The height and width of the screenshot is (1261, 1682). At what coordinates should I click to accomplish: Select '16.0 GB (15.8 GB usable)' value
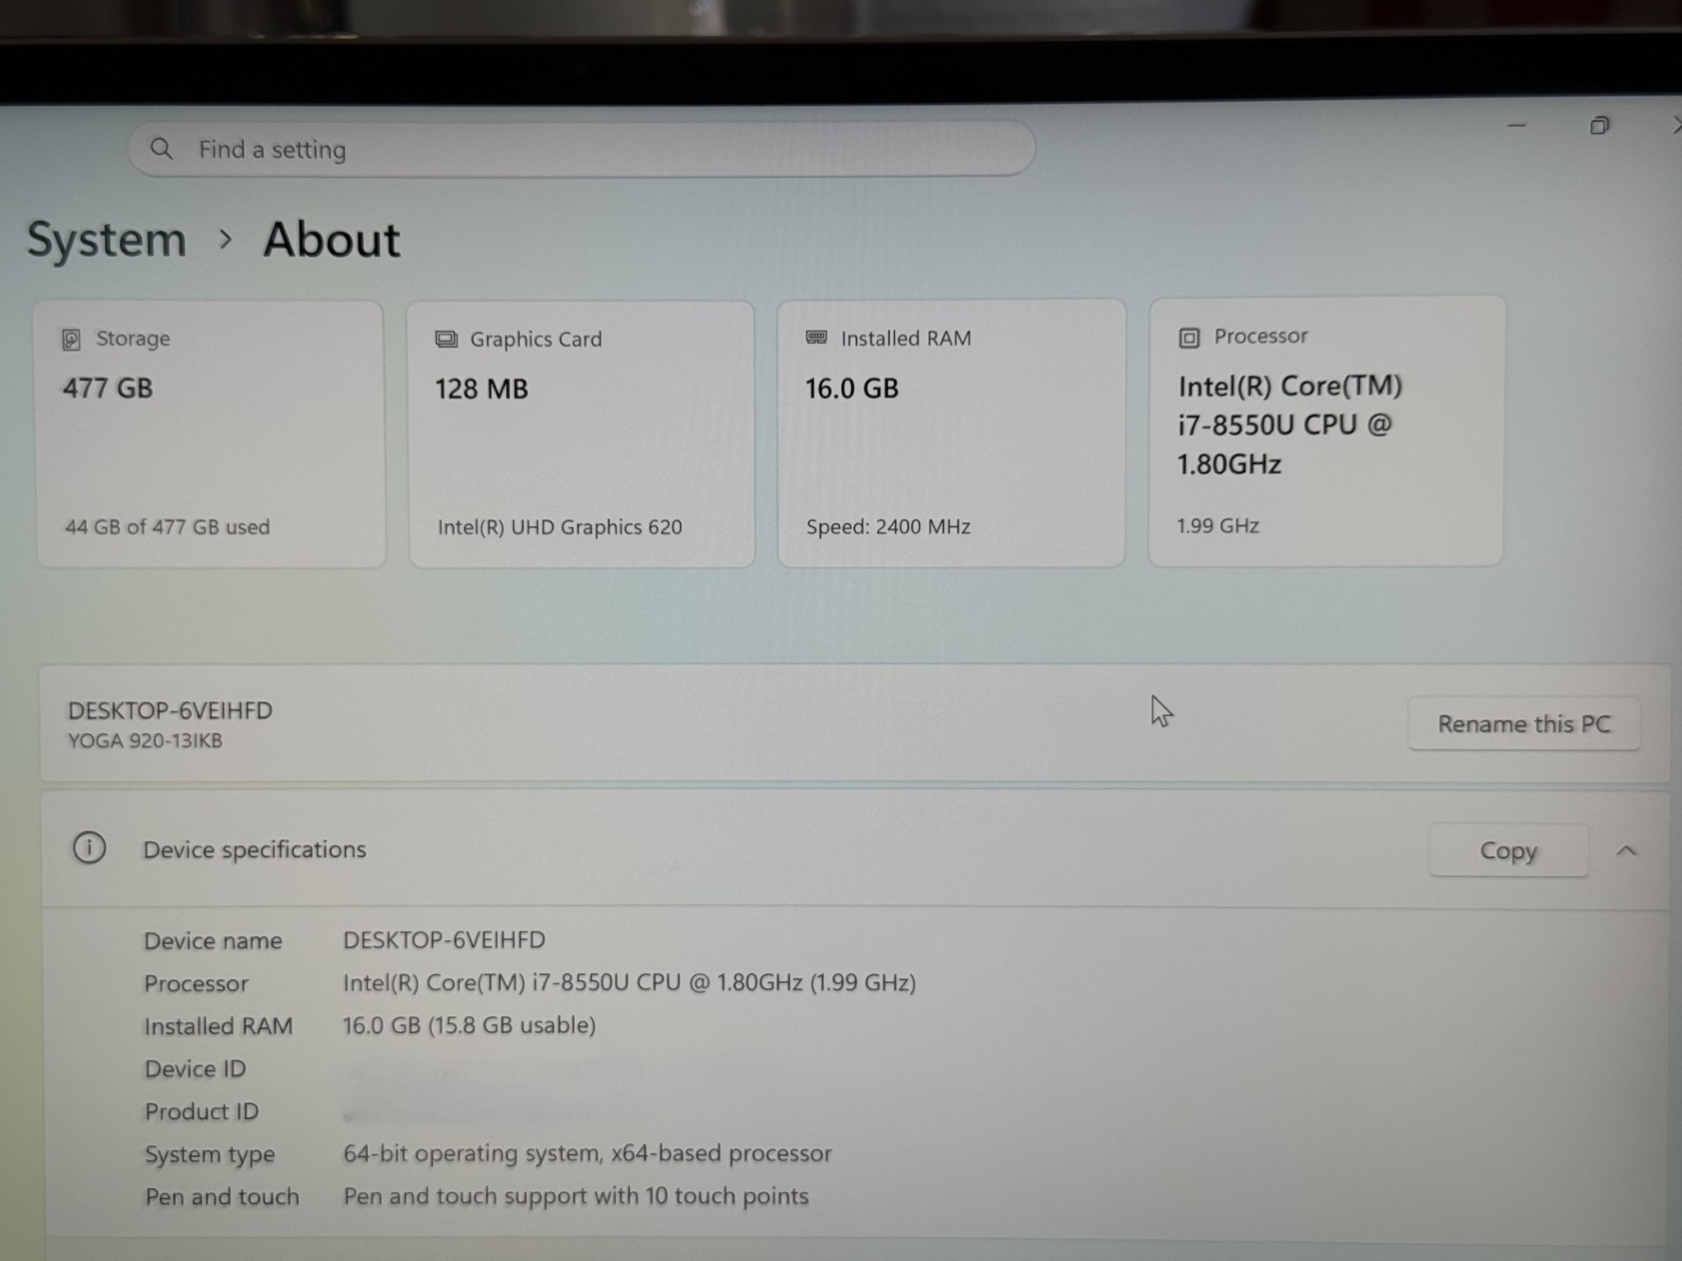pyautogui.click(x=469, y=1025)
